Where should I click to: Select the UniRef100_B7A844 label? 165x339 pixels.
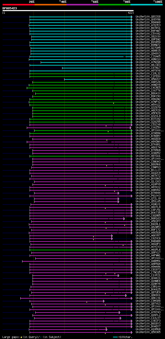[x=148, y=193]
